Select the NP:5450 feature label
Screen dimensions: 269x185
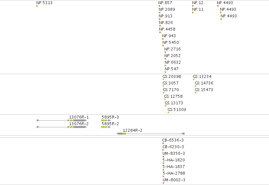171,43
